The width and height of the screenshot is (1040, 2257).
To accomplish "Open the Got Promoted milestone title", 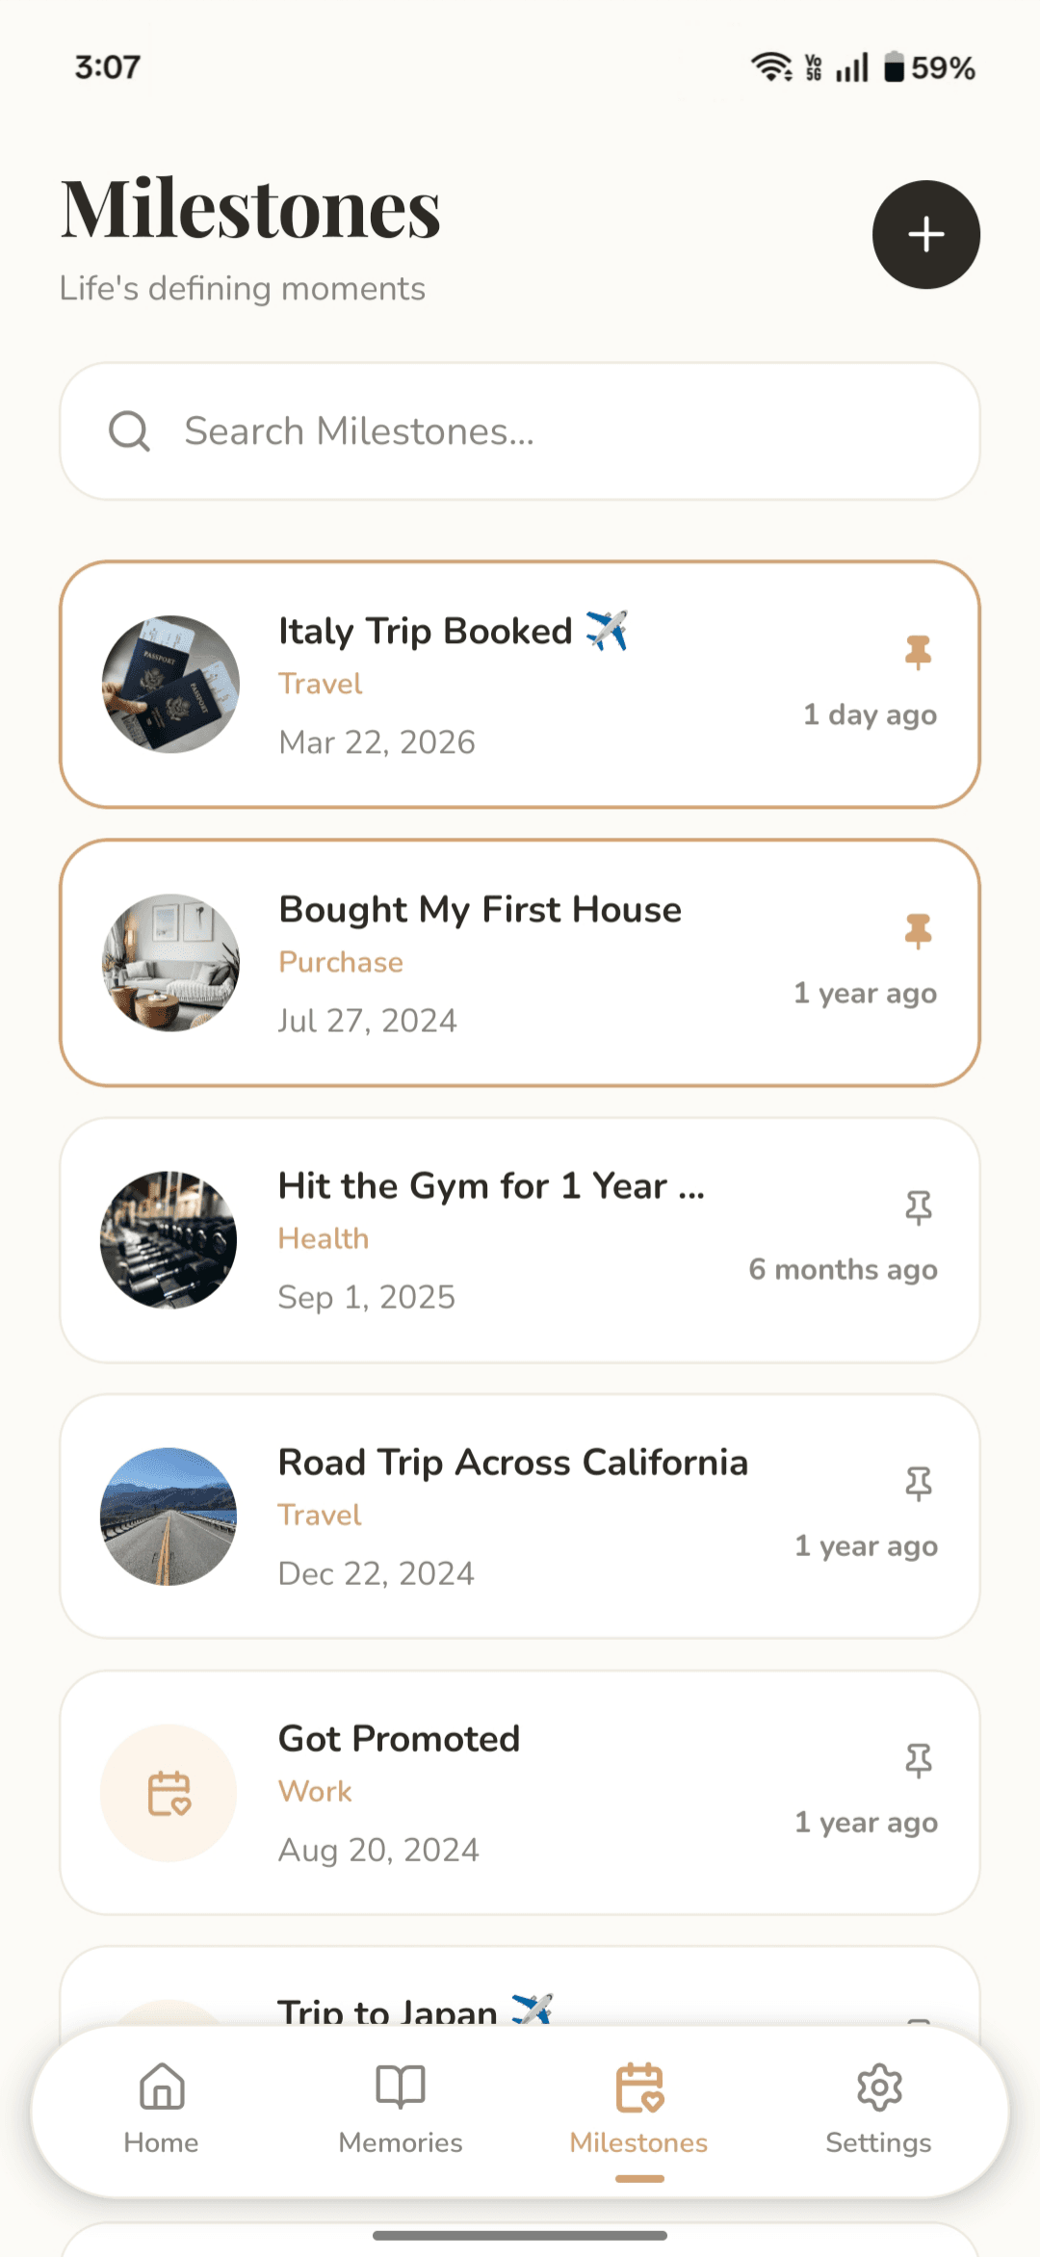I will click(399, 1739).
